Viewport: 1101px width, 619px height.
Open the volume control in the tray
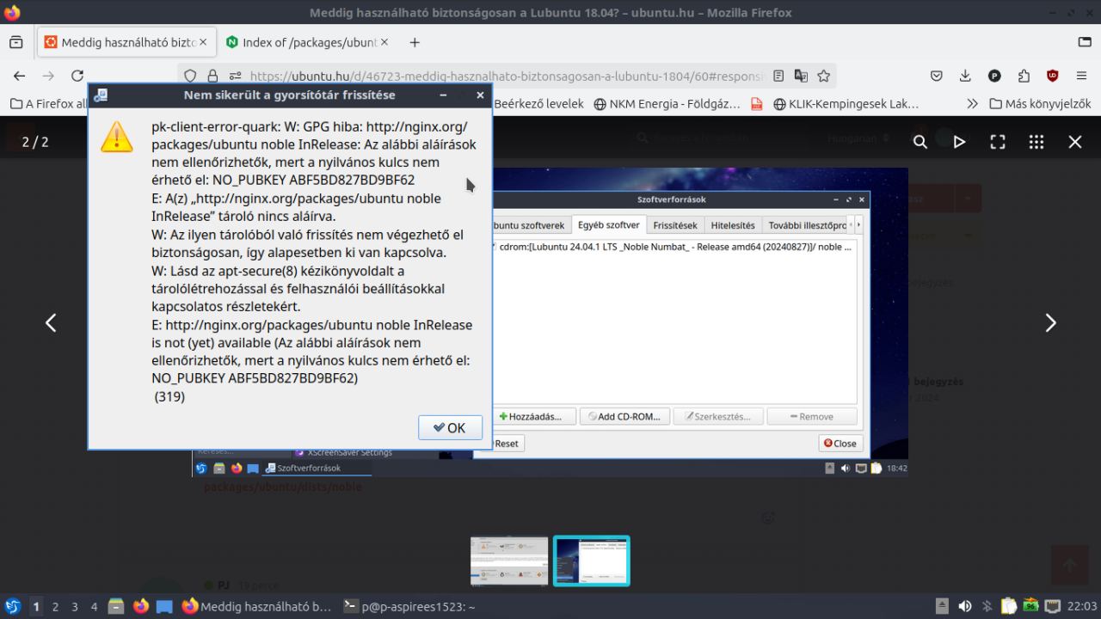pos(965,606)
